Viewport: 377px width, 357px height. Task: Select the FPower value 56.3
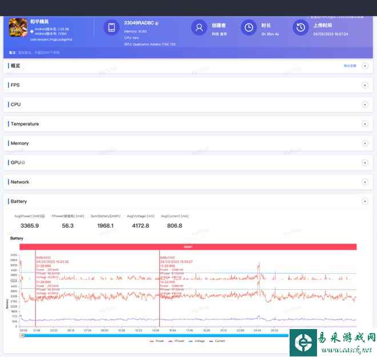[67, 226]
